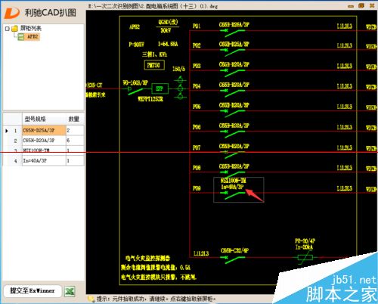This screenshot has width=378, height=304.
Task: Pick the WEFPT125ZR label under main breaker
Action: pos(150,99)
